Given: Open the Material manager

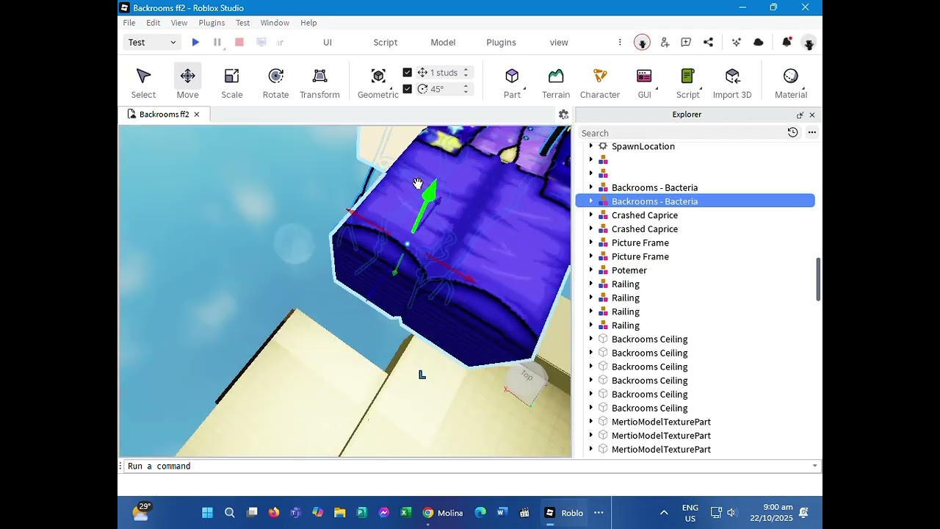Looking at the screenshot, I should pos(791,83).
